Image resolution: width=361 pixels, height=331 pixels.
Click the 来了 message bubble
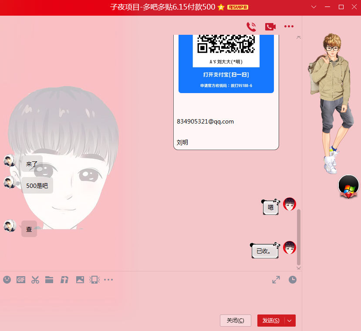pyautogui.click(x=32, y=164)
